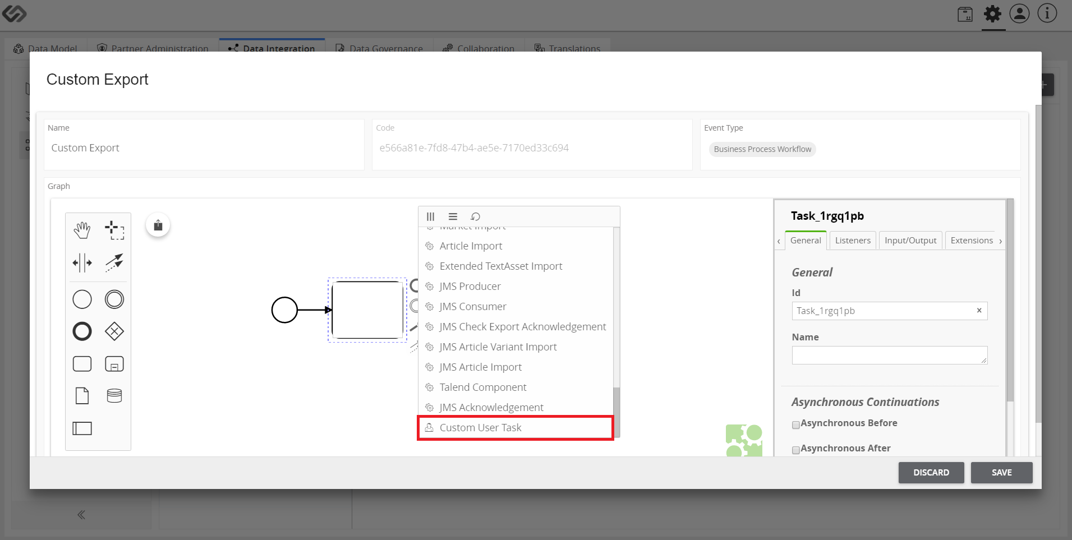
Task: Create a Data Store from palette
Action: [114, 396]
